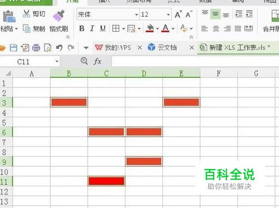This screenshot has width=279, height=208.
Task: Click the bright red cell C11
Action: pos(107,181)
